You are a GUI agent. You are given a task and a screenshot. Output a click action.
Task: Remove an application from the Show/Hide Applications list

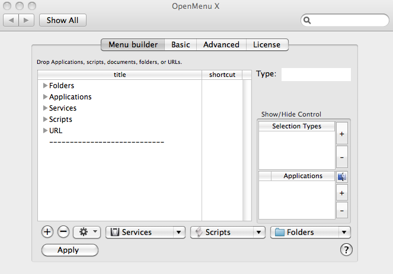point(342,211)
